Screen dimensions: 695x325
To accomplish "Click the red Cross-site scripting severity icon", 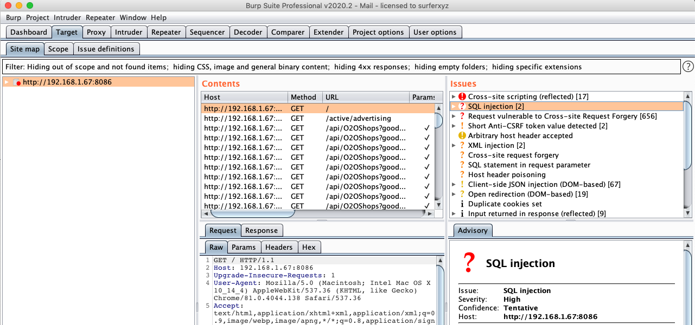I will 462,96.
